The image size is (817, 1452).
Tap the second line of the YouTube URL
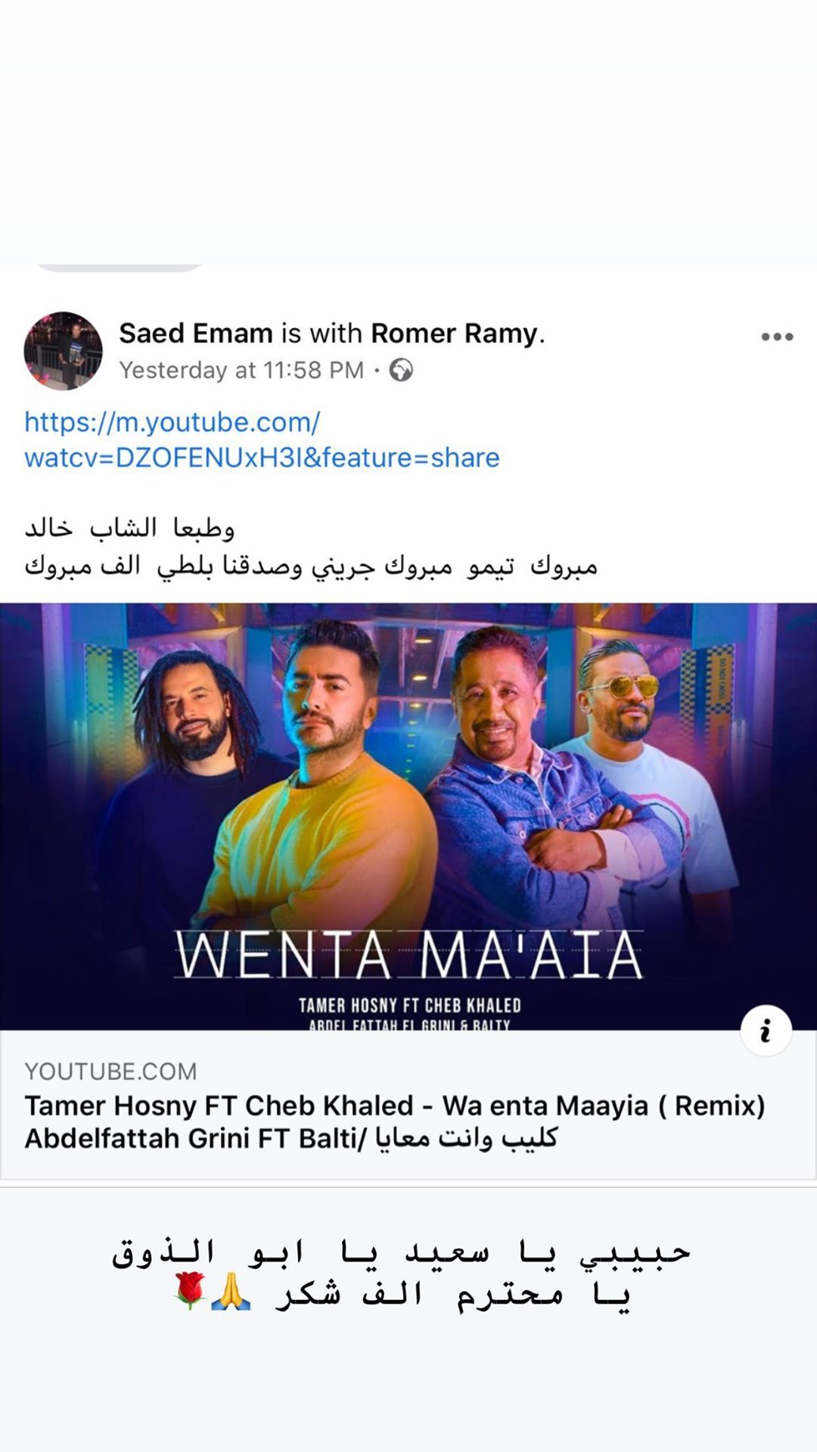tap(262, 458)
